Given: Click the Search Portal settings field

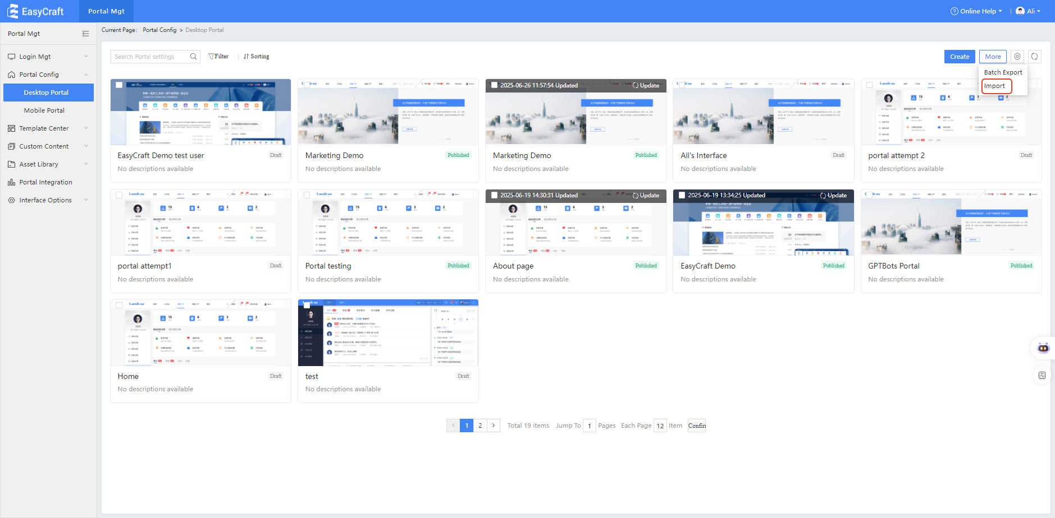Looking at the screenshot, I should tap(149, 57).
